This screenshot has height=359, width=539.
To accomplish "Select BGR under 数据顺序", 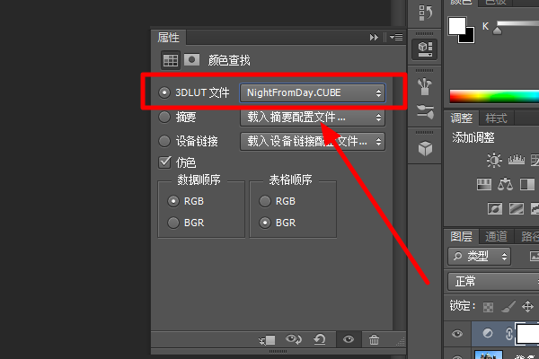I will pyautogui.click(x=173, y=223).
